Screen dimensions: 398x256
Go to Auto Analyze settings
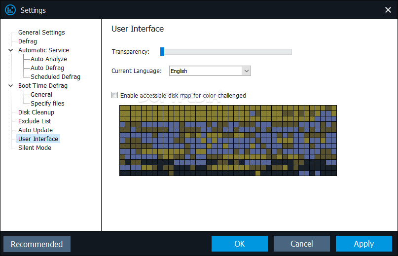point(49,59)
